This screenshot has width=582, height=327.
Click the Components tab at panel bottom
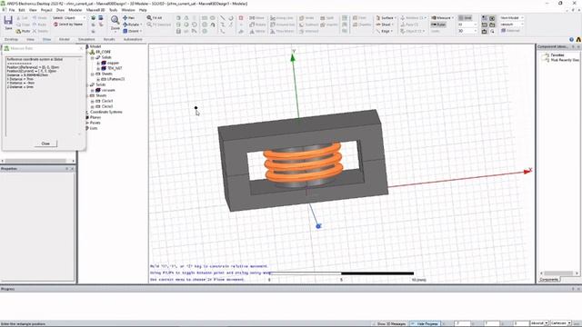tap(548, 280)
